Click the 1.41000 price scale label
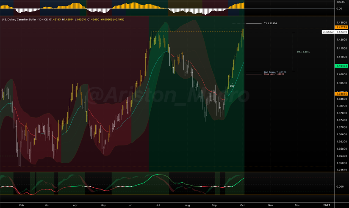Screen dimensions: 349x208 (x=342, y=57)
